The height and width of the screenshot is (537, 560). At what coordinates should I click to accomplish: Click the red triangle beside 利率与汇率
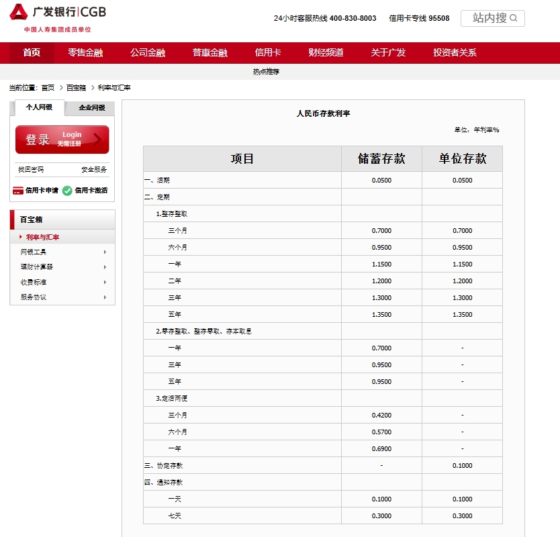click(21, 237)
